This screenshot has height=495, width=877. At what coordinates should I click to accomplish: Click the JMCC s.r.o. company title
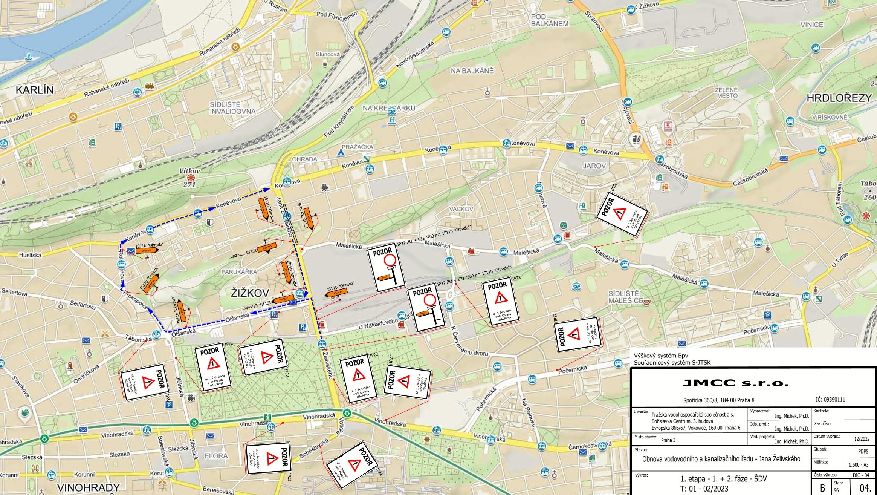[736, 383]
